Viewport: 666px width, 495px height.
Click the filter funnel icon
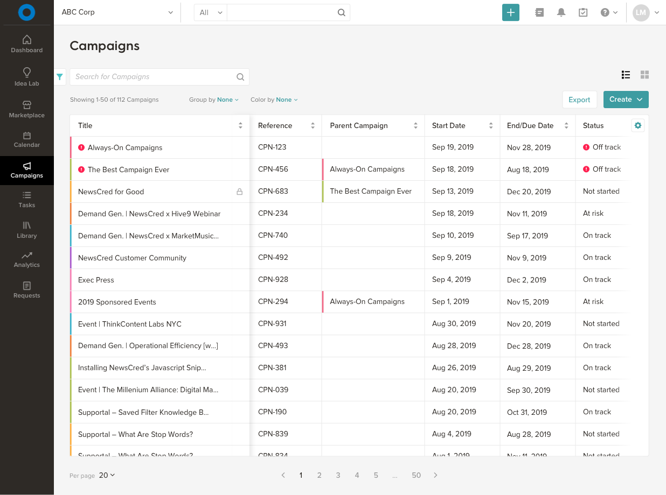pos(59,77)
